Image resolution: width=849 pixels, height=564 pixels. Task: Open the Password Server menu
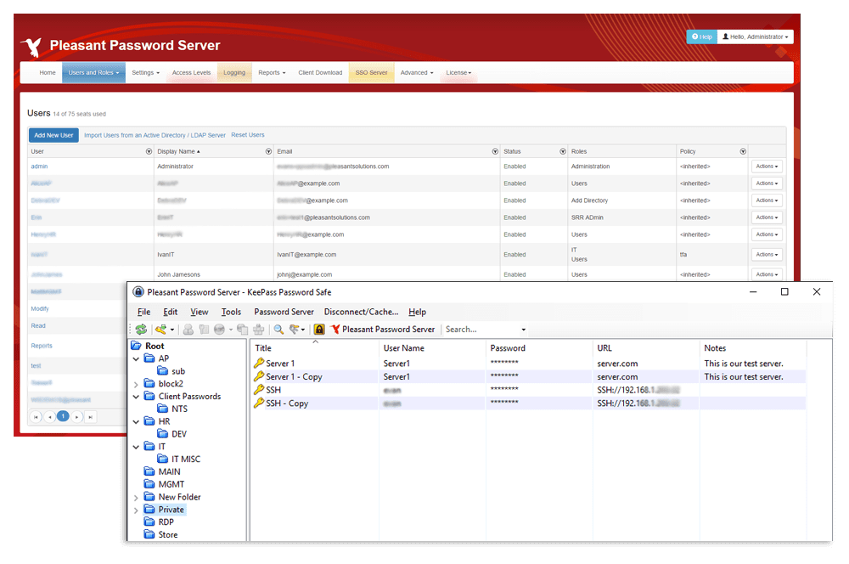[x=284, y=312]
